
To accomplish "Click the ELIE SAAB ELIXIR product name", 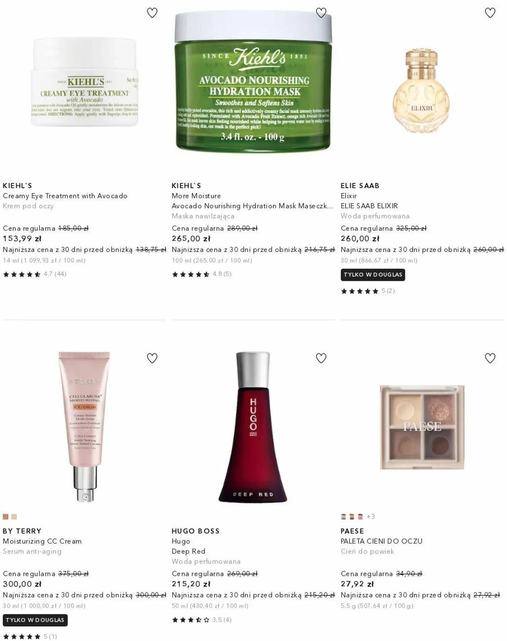I will pyautogui.click(x=369, y=206).
